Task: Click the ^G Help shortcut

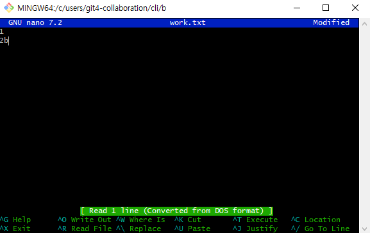Action: (15, 220)
